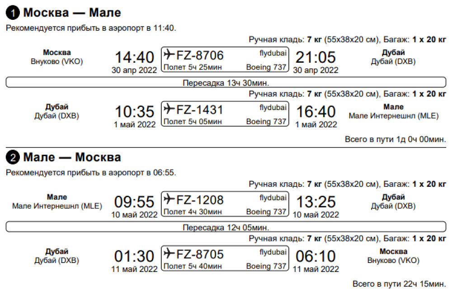Click the airplane icon next to FZ-1208

coord(169,199)
